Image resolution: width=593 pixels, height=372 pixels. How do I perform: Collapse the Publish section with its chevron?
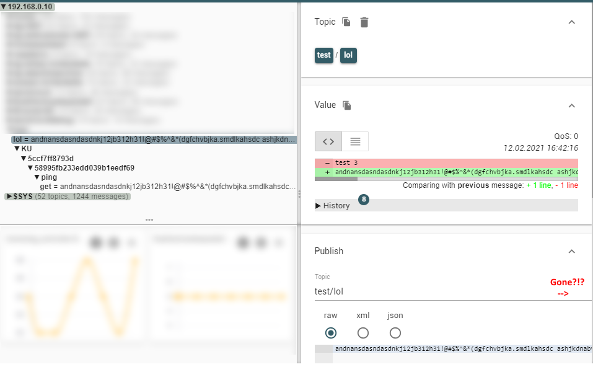(x=571, y=251)
